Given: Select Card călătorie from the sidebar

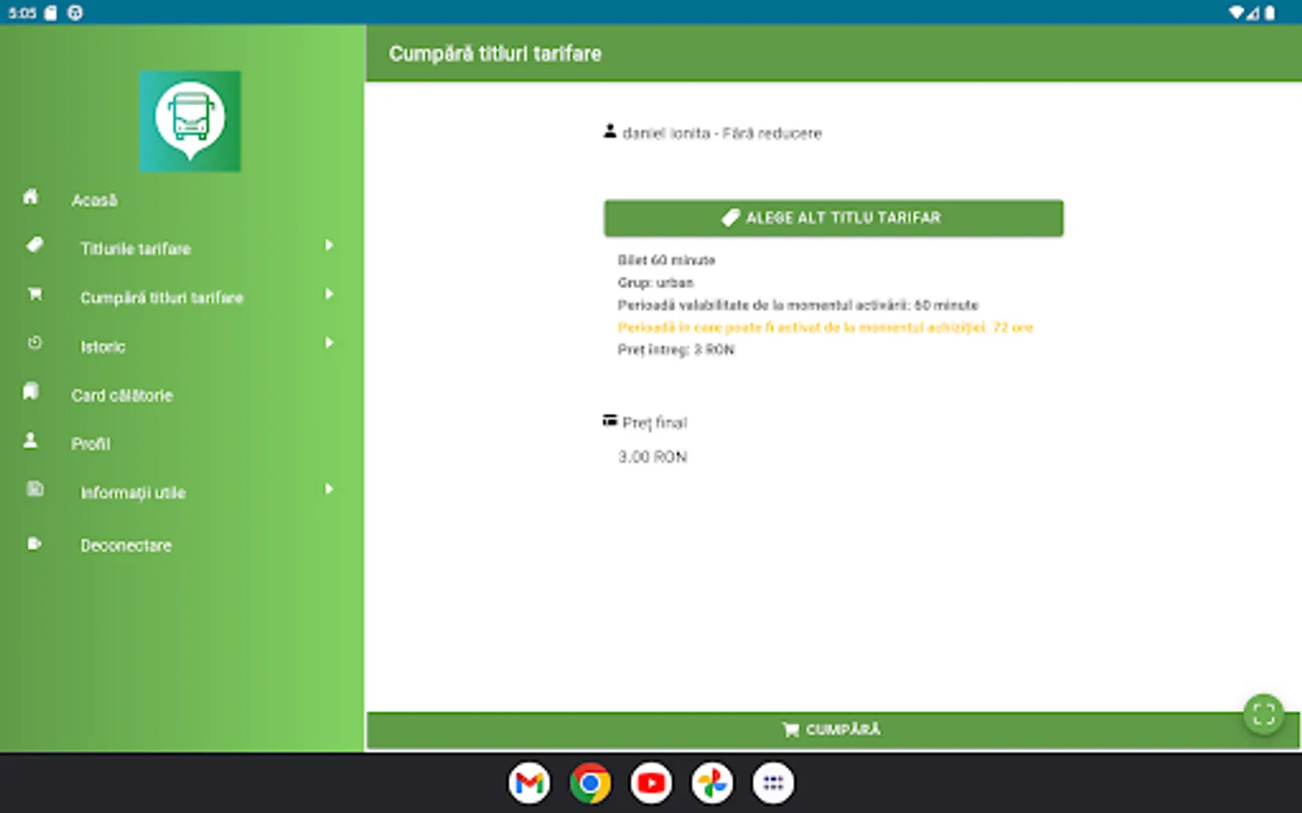Looking at the screenshot, I should click(x=122, y=395).
